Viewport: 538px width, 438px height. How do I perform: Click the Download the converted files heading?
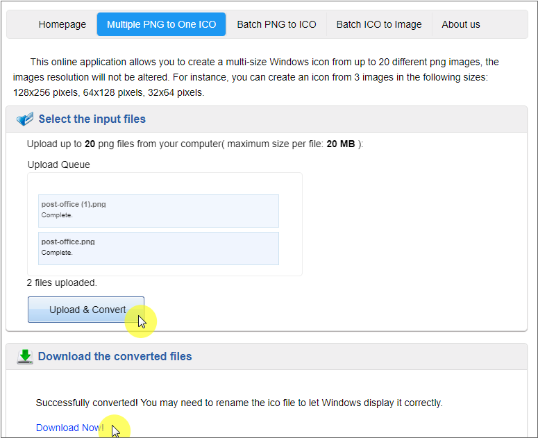pyautogui.click(x=115, y=357)
